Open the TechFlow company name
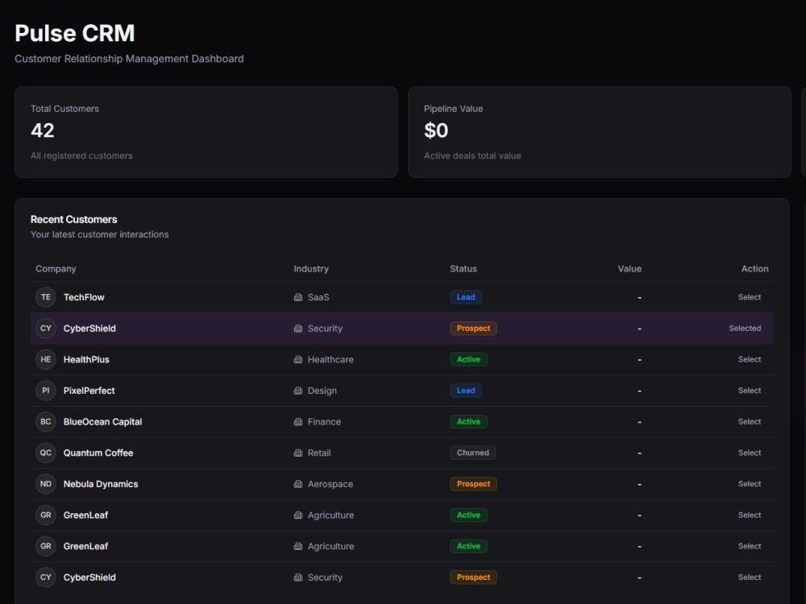 click(x=84, y=297)
